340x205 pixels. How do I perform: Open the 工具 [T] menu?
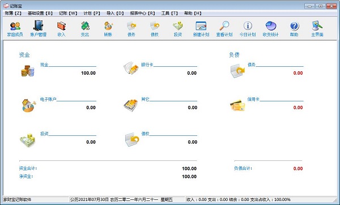169,13
